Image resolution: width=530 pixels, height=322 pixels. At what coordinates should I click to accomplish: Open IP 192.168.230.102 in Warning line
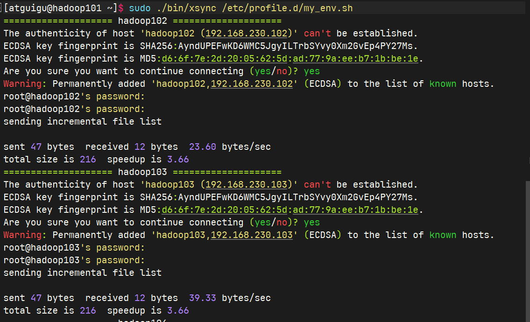coord(252,84)
